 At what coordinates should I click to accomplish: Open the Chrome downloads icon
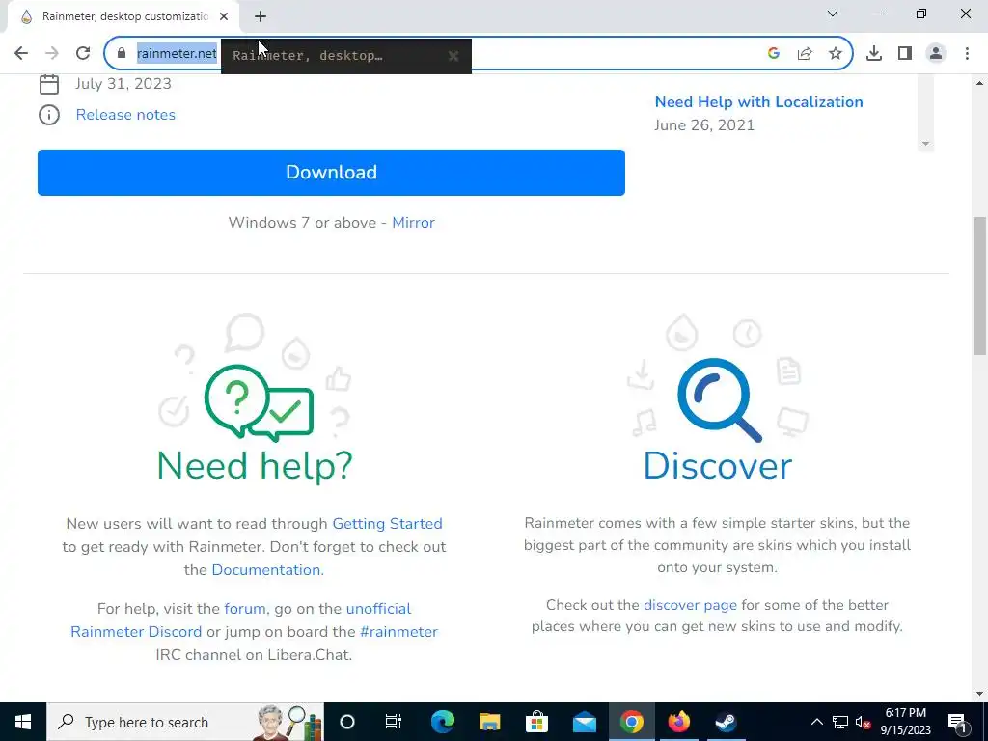(874, 54)
